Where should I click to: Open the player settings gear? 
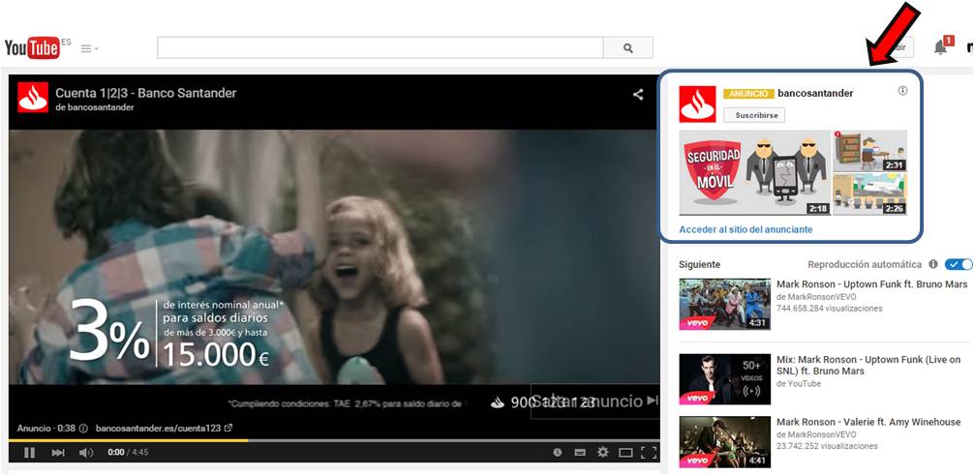[602, 452]
